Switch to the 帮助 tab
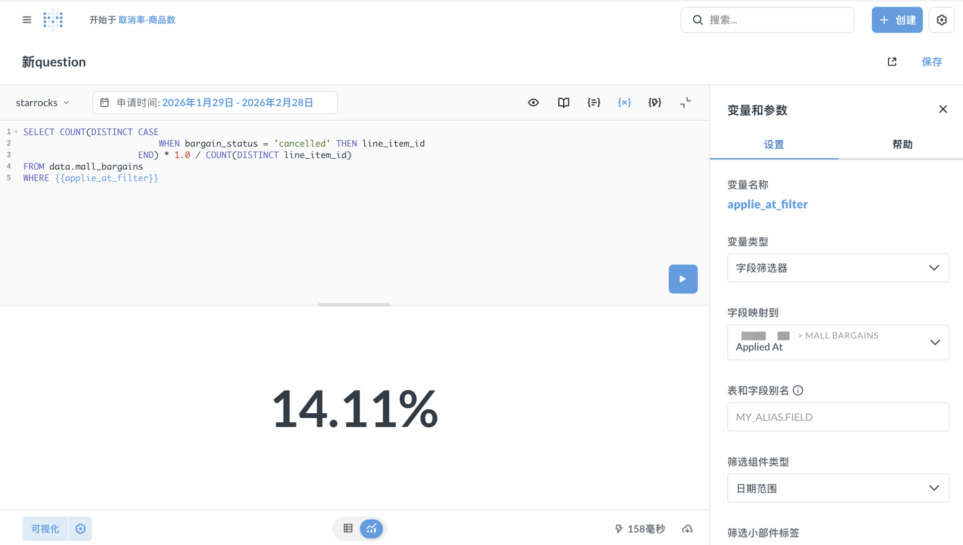The image size is (963, 545). pos(902,144)
